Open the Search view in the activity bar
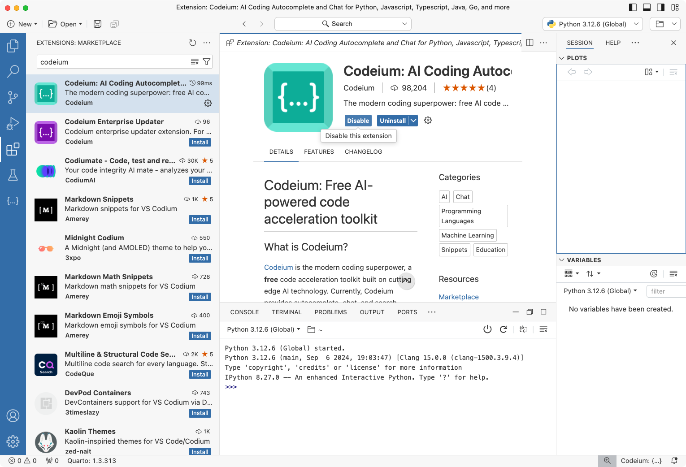 point(13,71)
